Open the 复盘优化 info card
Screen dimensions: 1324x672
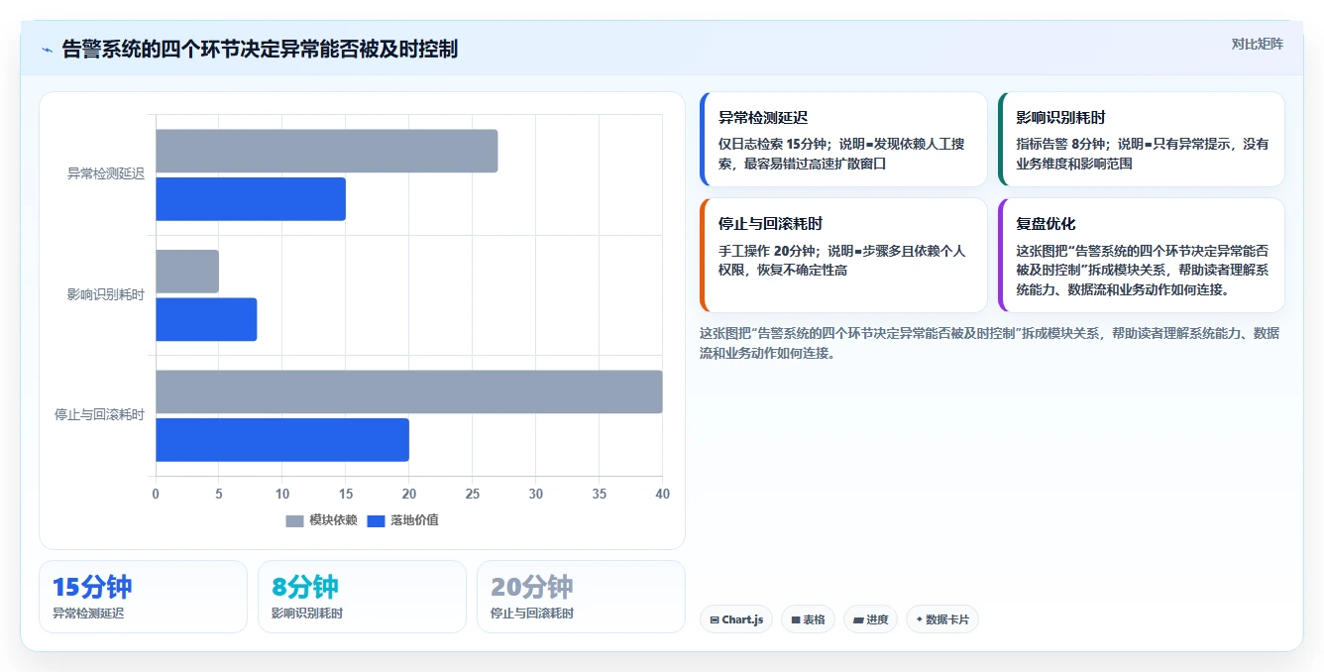click(x=1142, y=256)
